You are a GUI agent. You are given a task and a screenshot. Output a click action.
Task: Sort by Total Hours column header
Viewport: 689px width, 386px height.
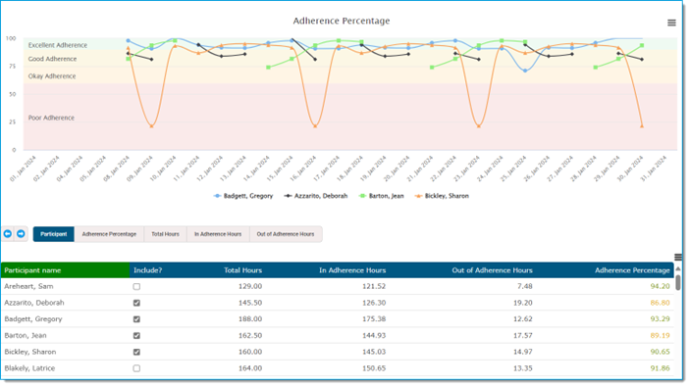click(x=242, y=270)
